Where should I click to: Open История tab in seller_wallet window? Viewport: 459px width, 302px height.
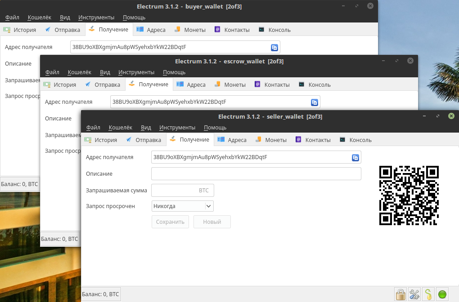(x=101, y=140)
